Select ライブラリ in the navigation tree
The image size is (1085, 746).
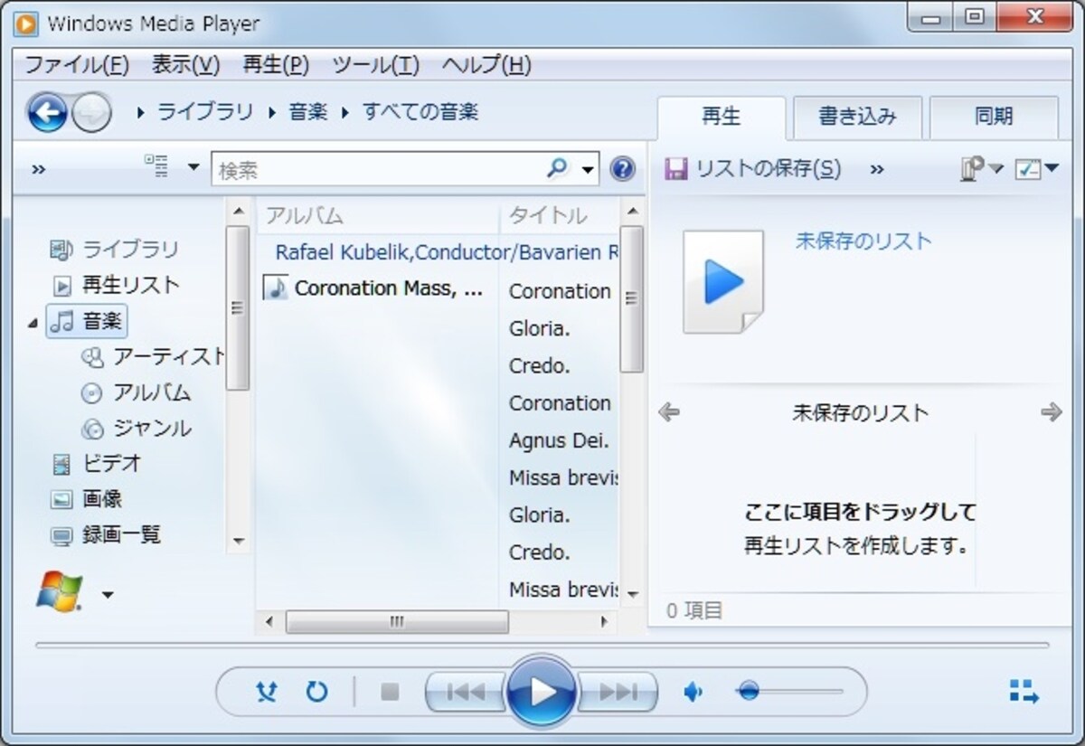click(130, 249)
